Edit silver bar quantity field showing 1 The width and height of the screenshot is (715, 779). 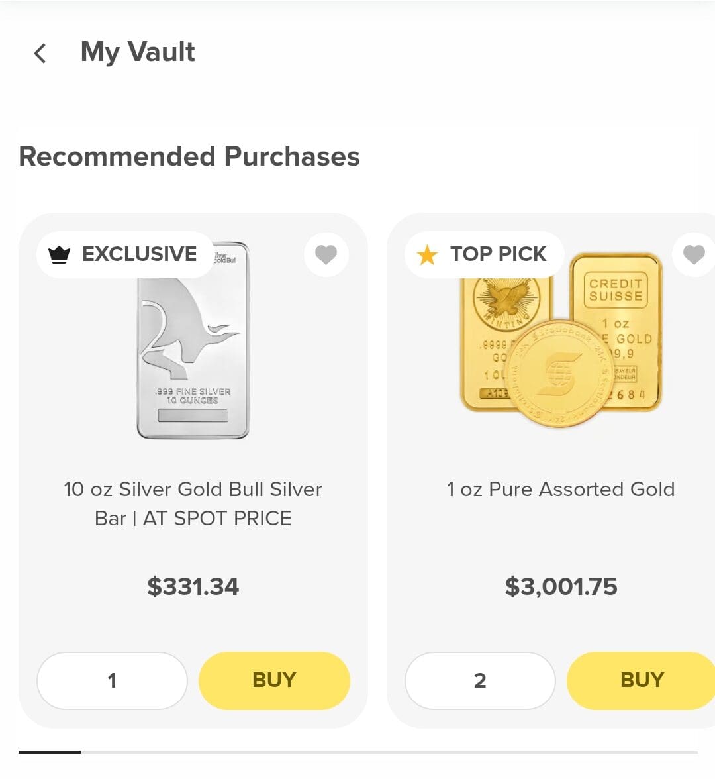[x=112, y=680]
